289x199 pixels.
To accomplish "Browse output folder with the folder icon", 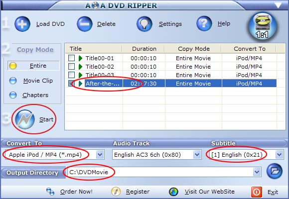I will coord(275,171).
